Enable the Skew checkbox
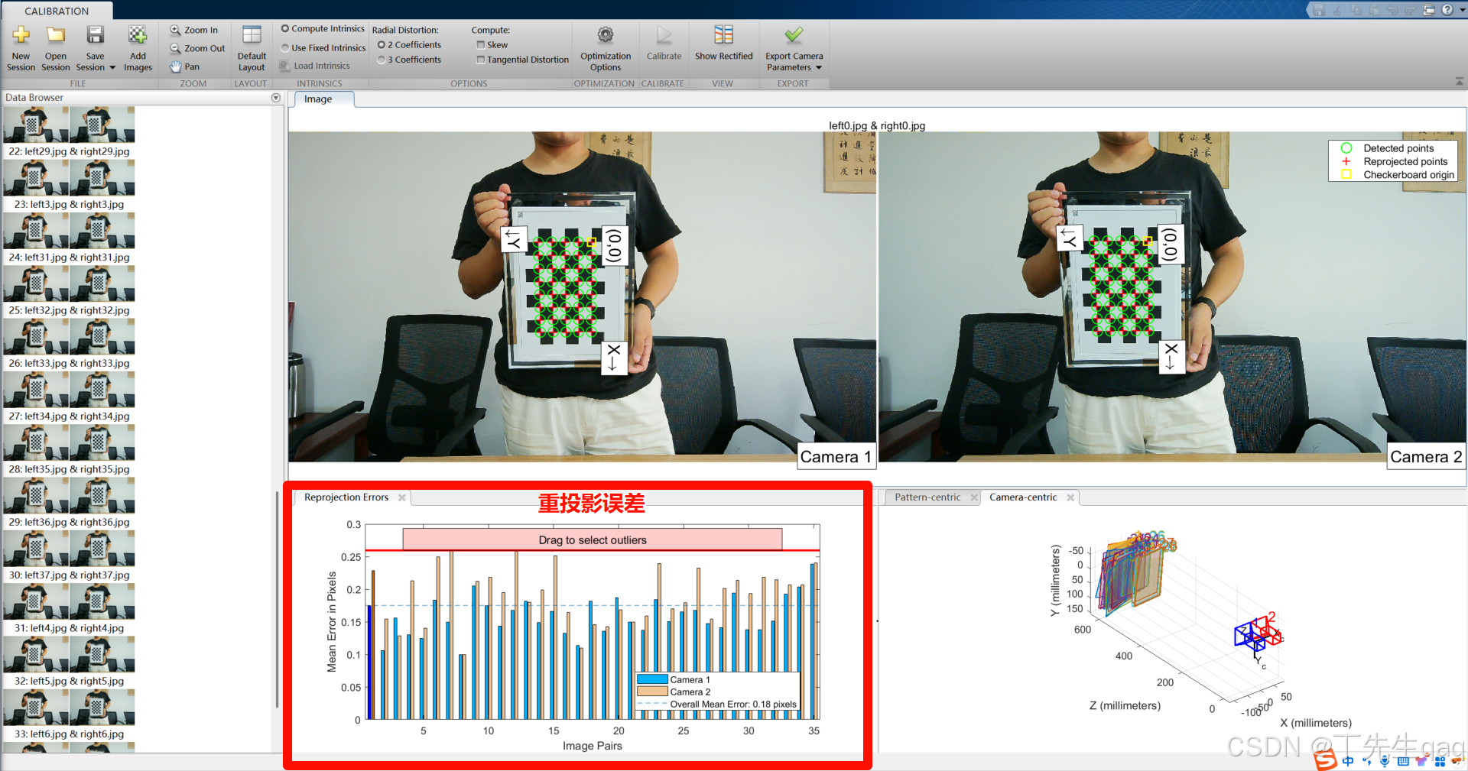 (492, 44)
